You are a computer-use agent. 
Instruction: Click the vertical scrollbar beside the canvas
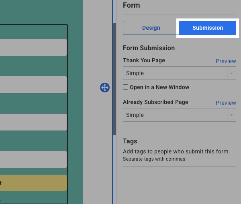tap(114, 80)
